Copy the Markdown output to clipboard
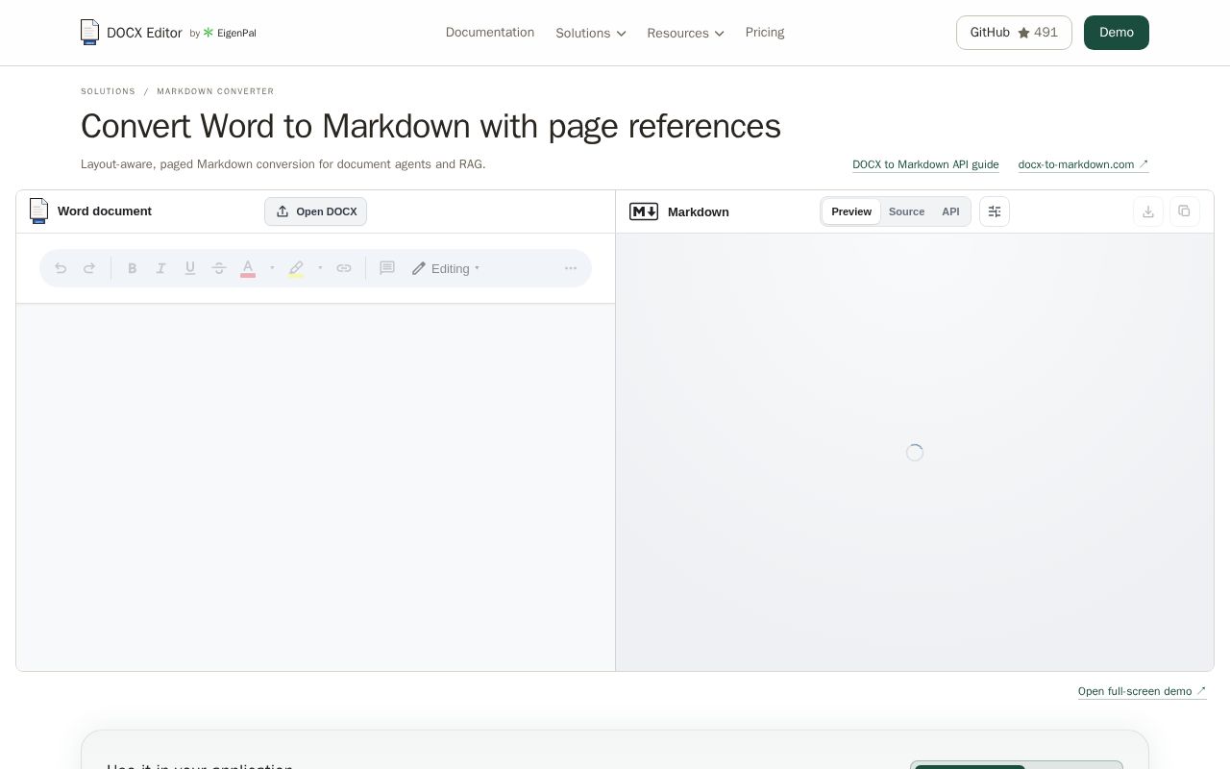Screen dimensions: 1230x769 [1185, 211]
